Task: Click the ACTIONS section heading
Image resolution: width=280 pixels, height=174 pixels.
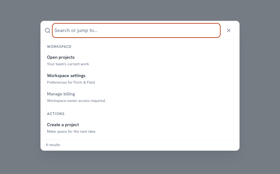Action: [x=56, y=114]
